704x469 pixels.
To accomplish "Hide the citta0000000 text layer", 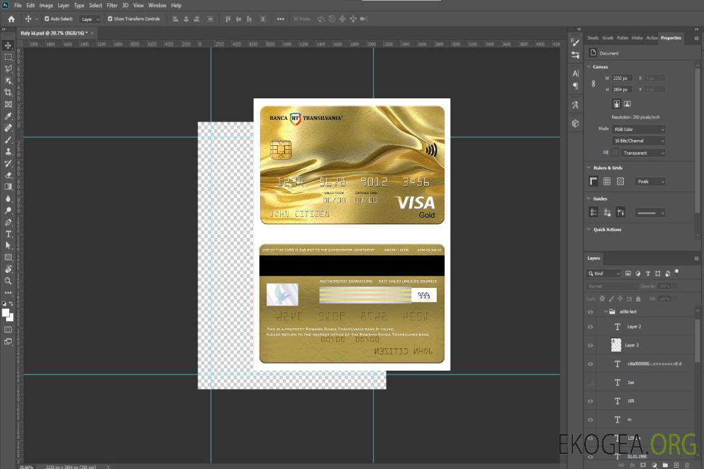I will point(591,364).
